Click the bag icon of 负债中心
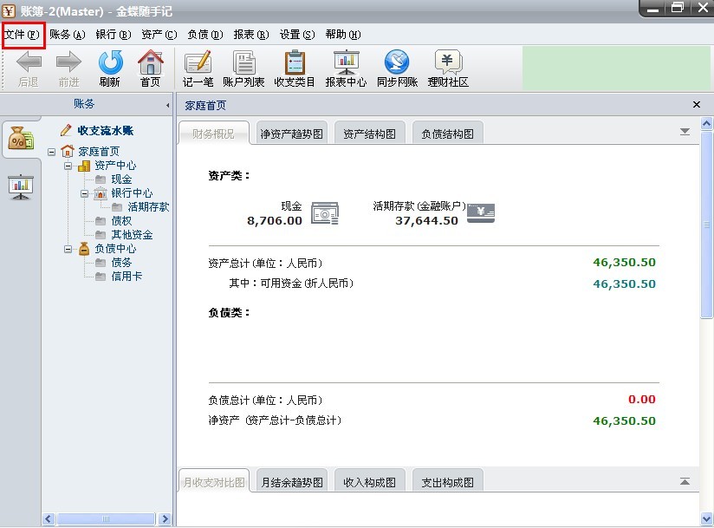 pos(84,249)
